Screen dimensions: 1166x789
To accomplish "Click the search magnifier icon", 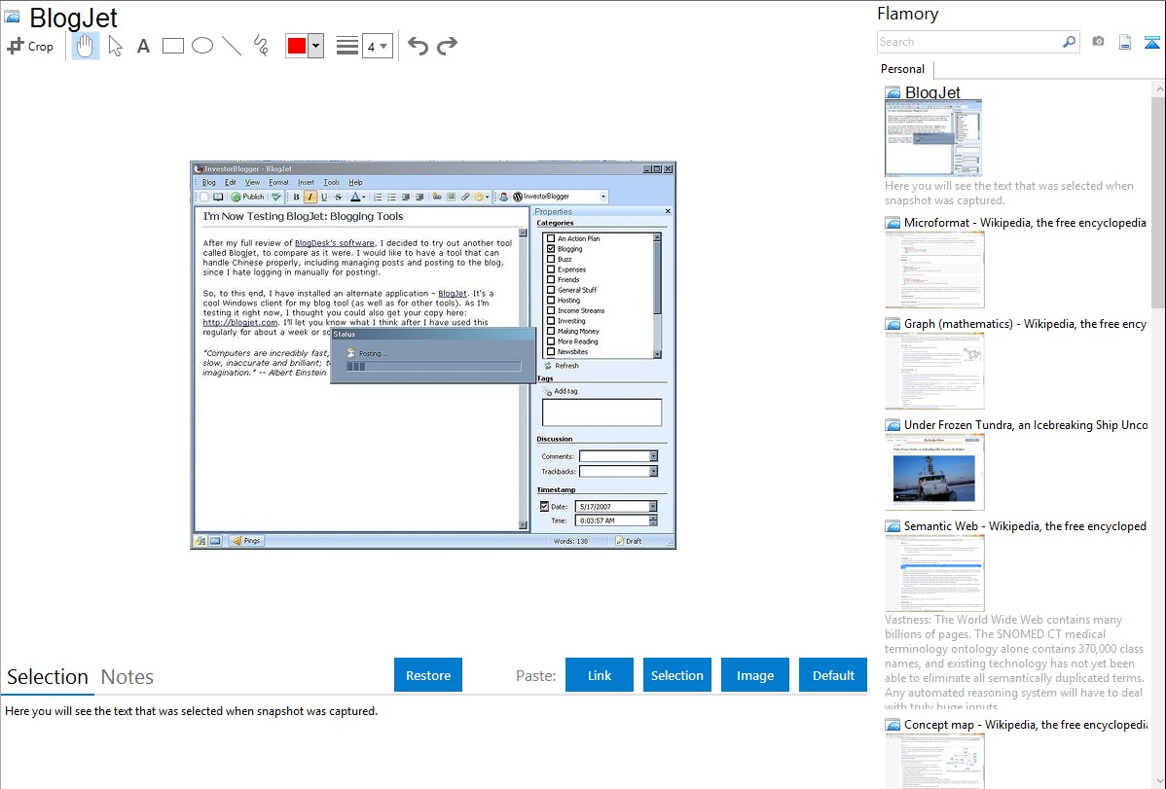I will (1069, 42).
